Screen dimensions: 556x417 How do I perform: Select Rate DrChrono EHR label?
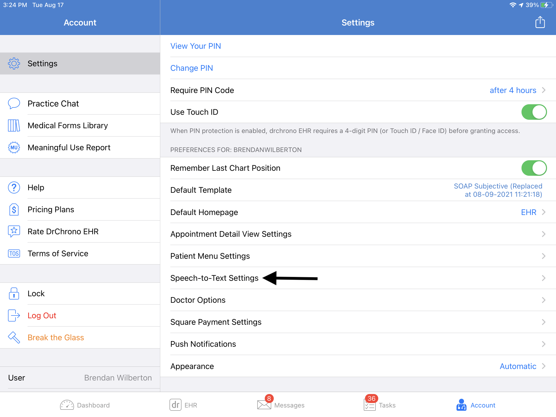[63, 231]
